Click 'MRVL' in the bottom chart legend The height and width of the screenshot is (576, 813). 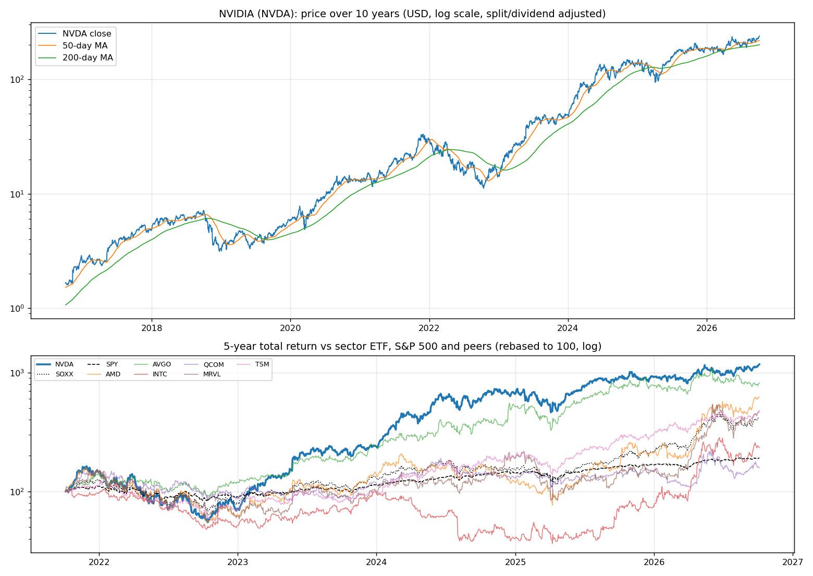(x=212, y=374)
